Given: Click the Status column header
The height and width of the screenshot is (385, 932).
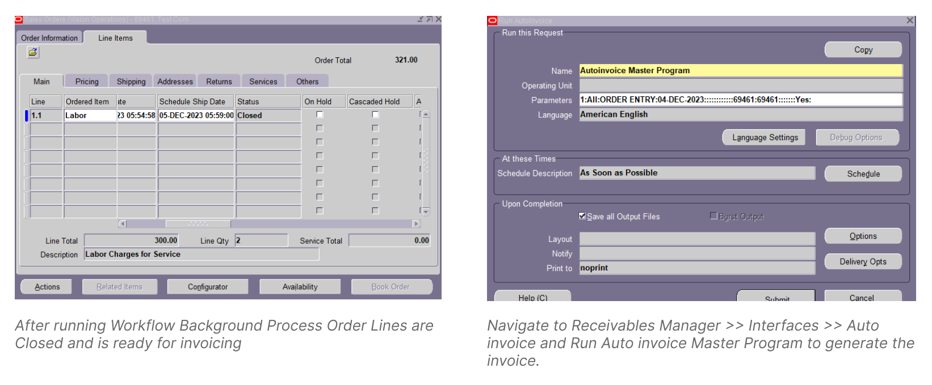Looking at the screenshot, I should point(268,101).
